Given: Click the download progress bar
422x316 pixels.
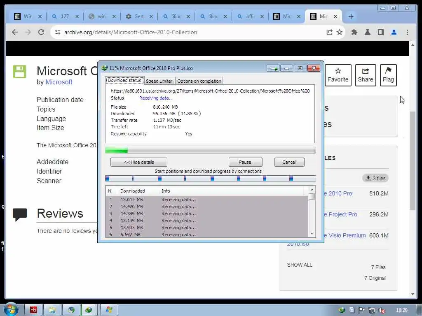Looking at the screenshot, I should (x=211, y=151).
